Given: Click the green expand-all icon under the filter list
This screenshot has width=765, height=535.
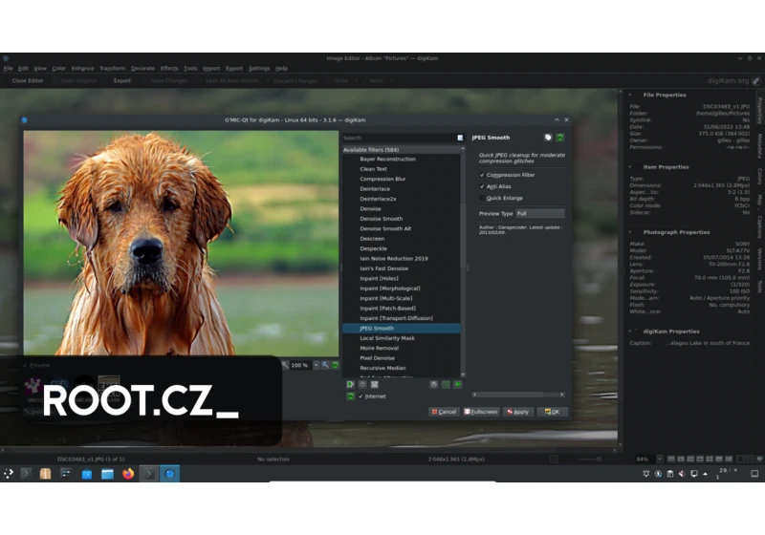Looking at the screenshot, I should (458, 384).
